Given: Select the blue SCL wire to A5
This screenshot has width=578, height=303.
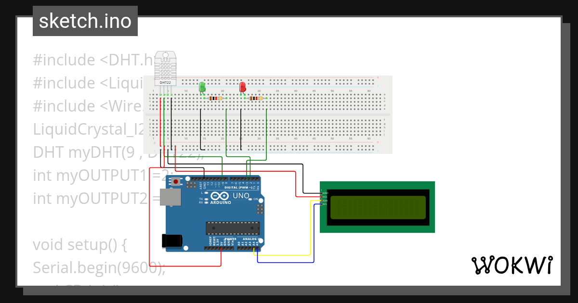Looking at the screenshot, I should 289,262.
